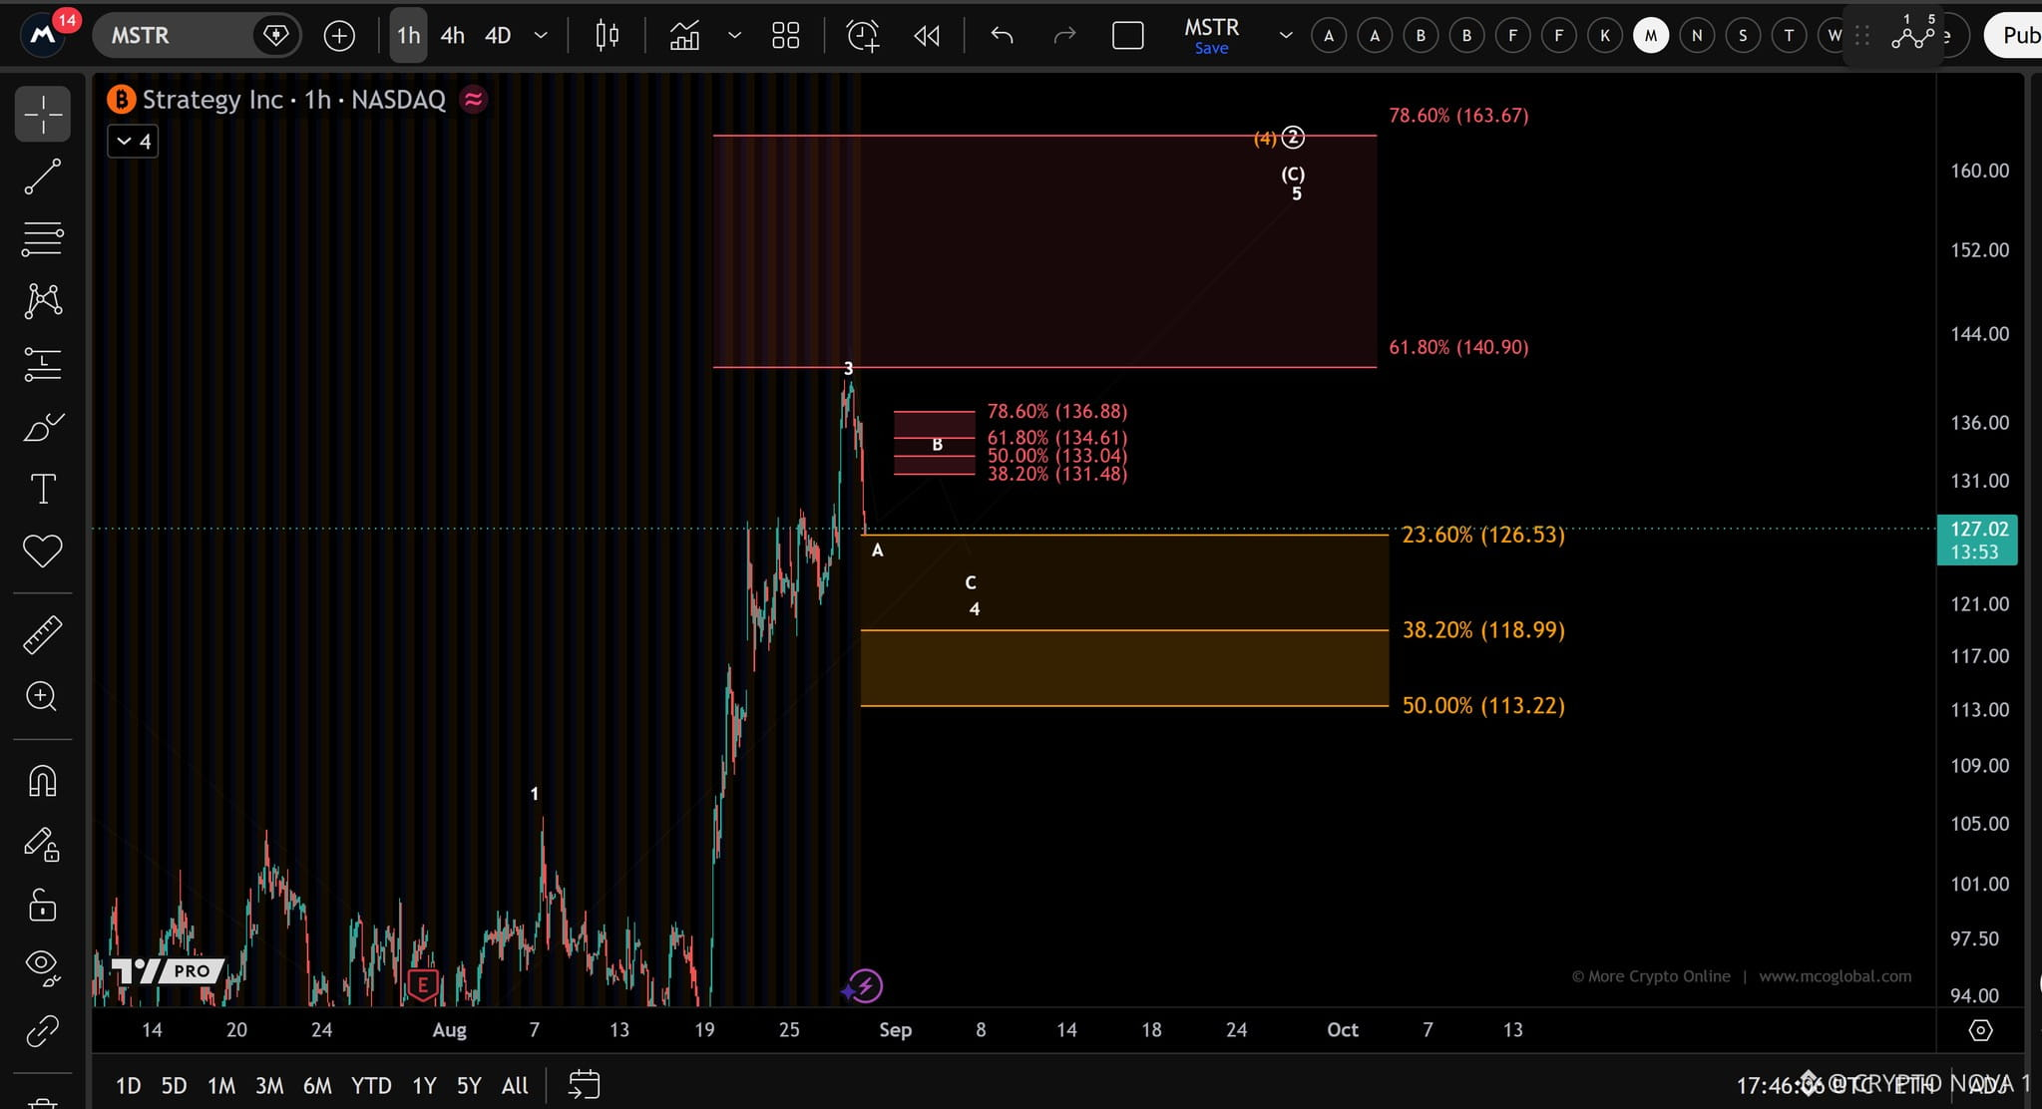
Task: Start bar replay mode
Action: pos(927,36)
